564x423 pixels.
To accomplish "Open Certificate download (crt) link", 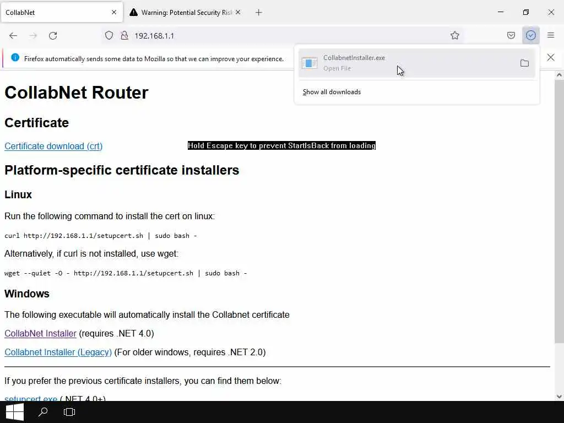I will 53,146.
